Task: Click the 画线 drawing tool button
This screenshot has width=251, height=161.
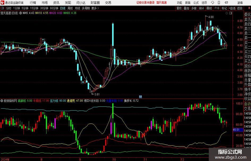Action: [x=209, y=8]
